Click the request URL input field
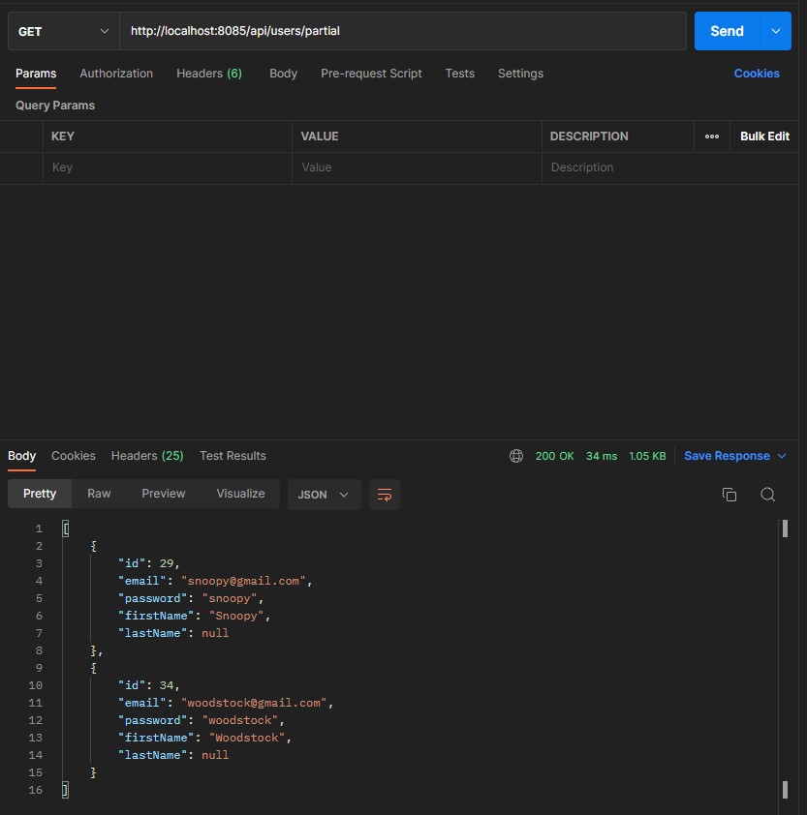807x815 pixels. pyautogui.click(x=402, y=31)
